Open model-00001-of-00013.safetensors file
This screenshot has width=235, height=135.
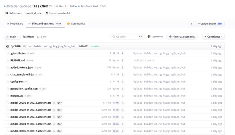tap(31, 103)
